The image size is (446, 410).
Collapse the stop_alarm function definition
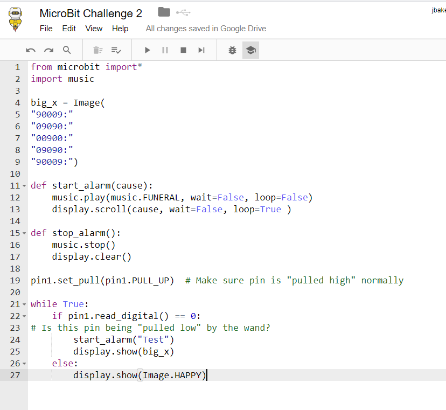click(x=24, y=233)
